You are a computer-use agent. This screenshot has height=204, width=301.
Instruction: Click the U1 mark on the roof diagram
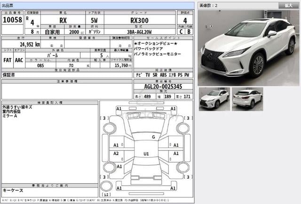click(146, 154)
